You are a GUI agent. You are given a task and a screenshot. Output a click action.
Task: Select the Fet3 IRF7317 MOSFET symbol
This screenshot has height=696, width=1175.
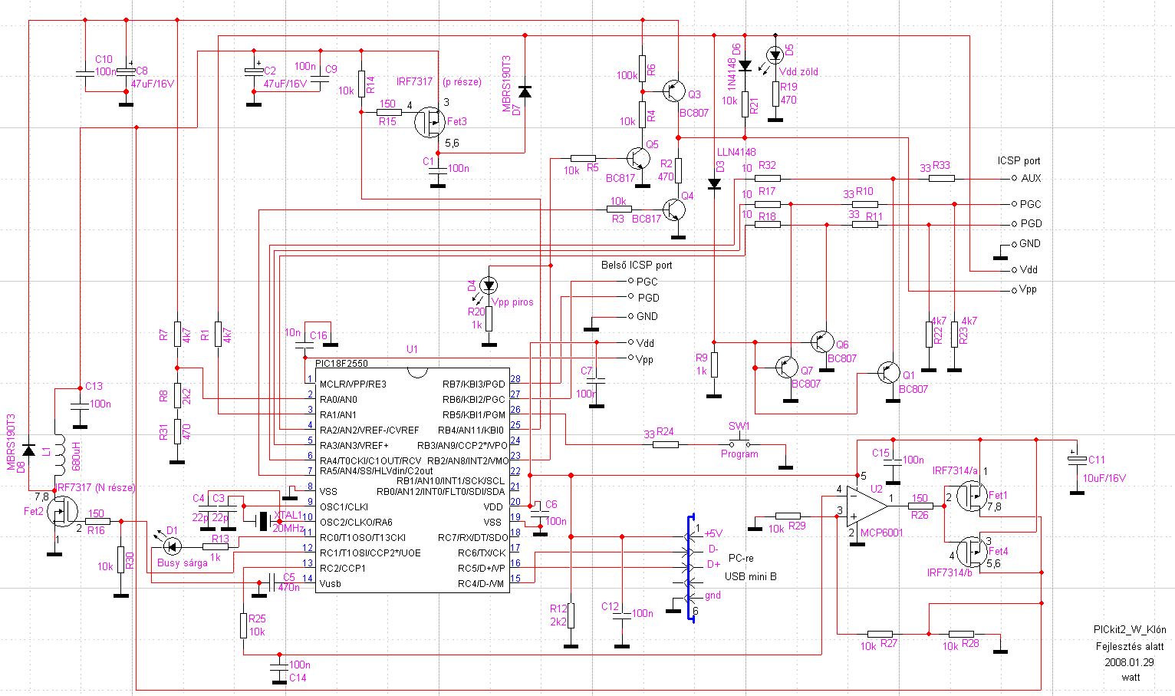point(429,122)
